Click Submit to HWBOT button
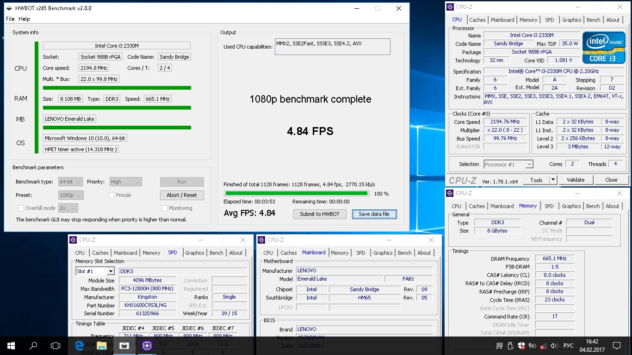 coord(320,214)
